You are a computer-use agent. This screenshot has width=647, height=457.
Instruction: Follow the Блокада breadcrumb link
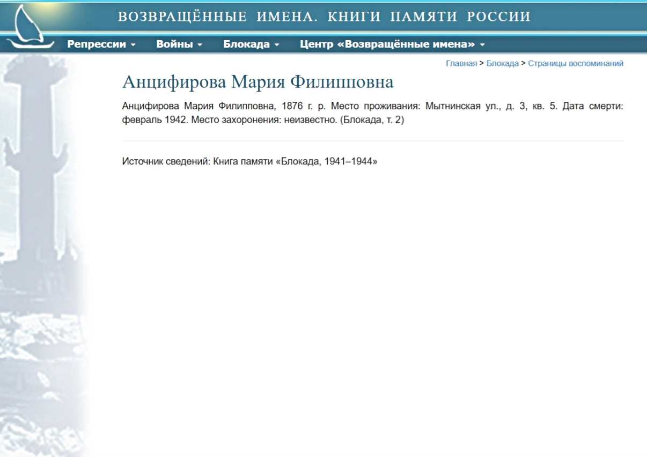pyautogui.click(x=502, y=63)
